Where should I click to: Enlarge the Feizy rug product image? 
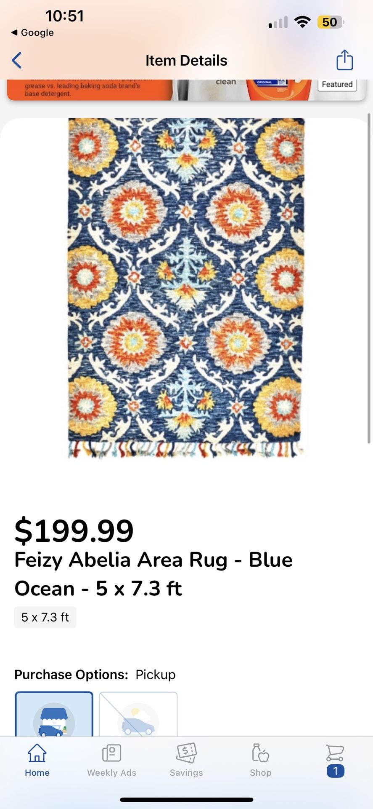tap(186, 288)
